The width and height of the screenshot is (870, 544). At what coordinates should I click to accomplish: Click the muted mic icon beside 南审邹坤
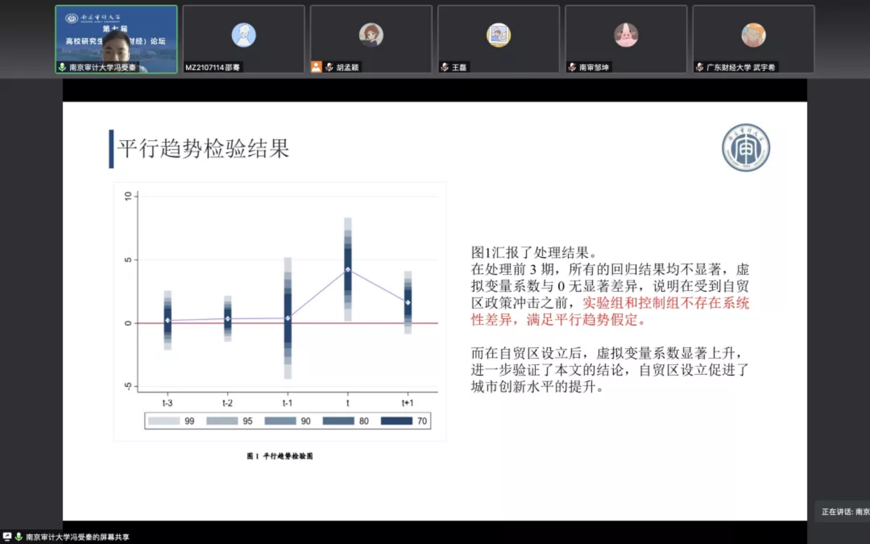click(572, 67)
